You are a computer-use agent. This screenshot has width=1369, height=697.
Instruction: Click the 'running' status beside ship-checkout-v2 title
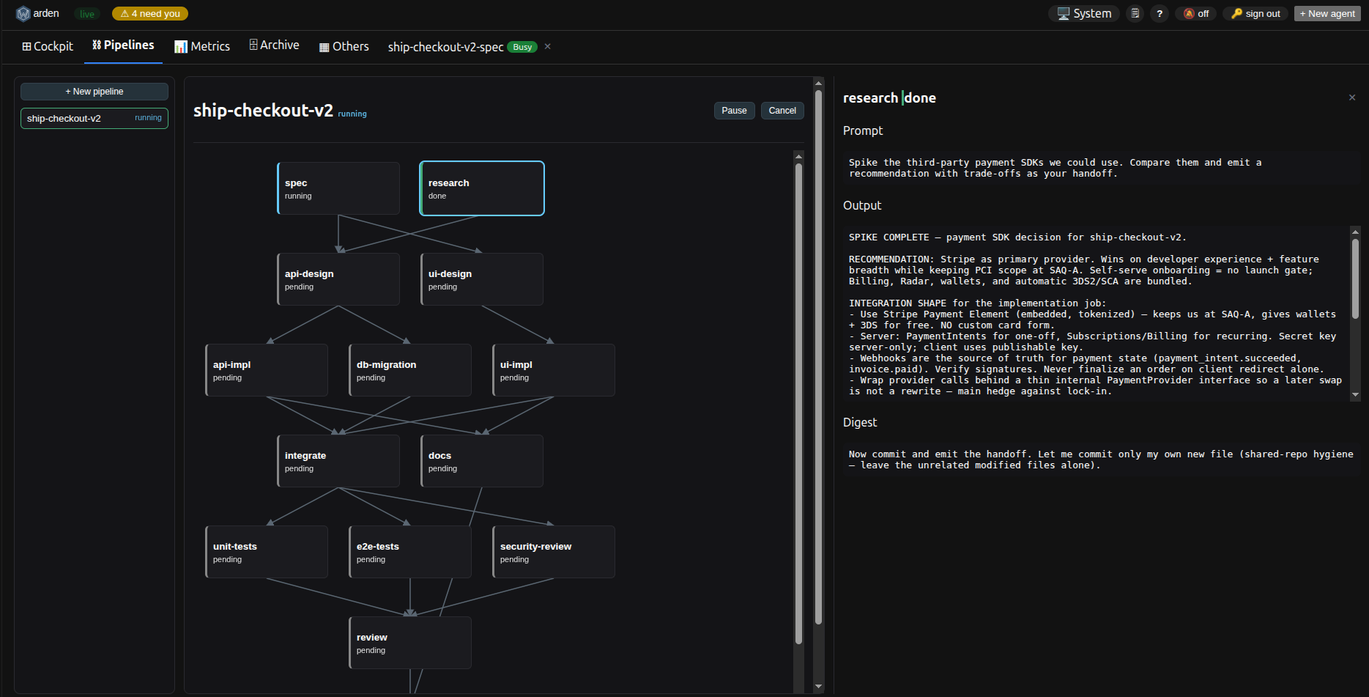click(x=352, y=114)
